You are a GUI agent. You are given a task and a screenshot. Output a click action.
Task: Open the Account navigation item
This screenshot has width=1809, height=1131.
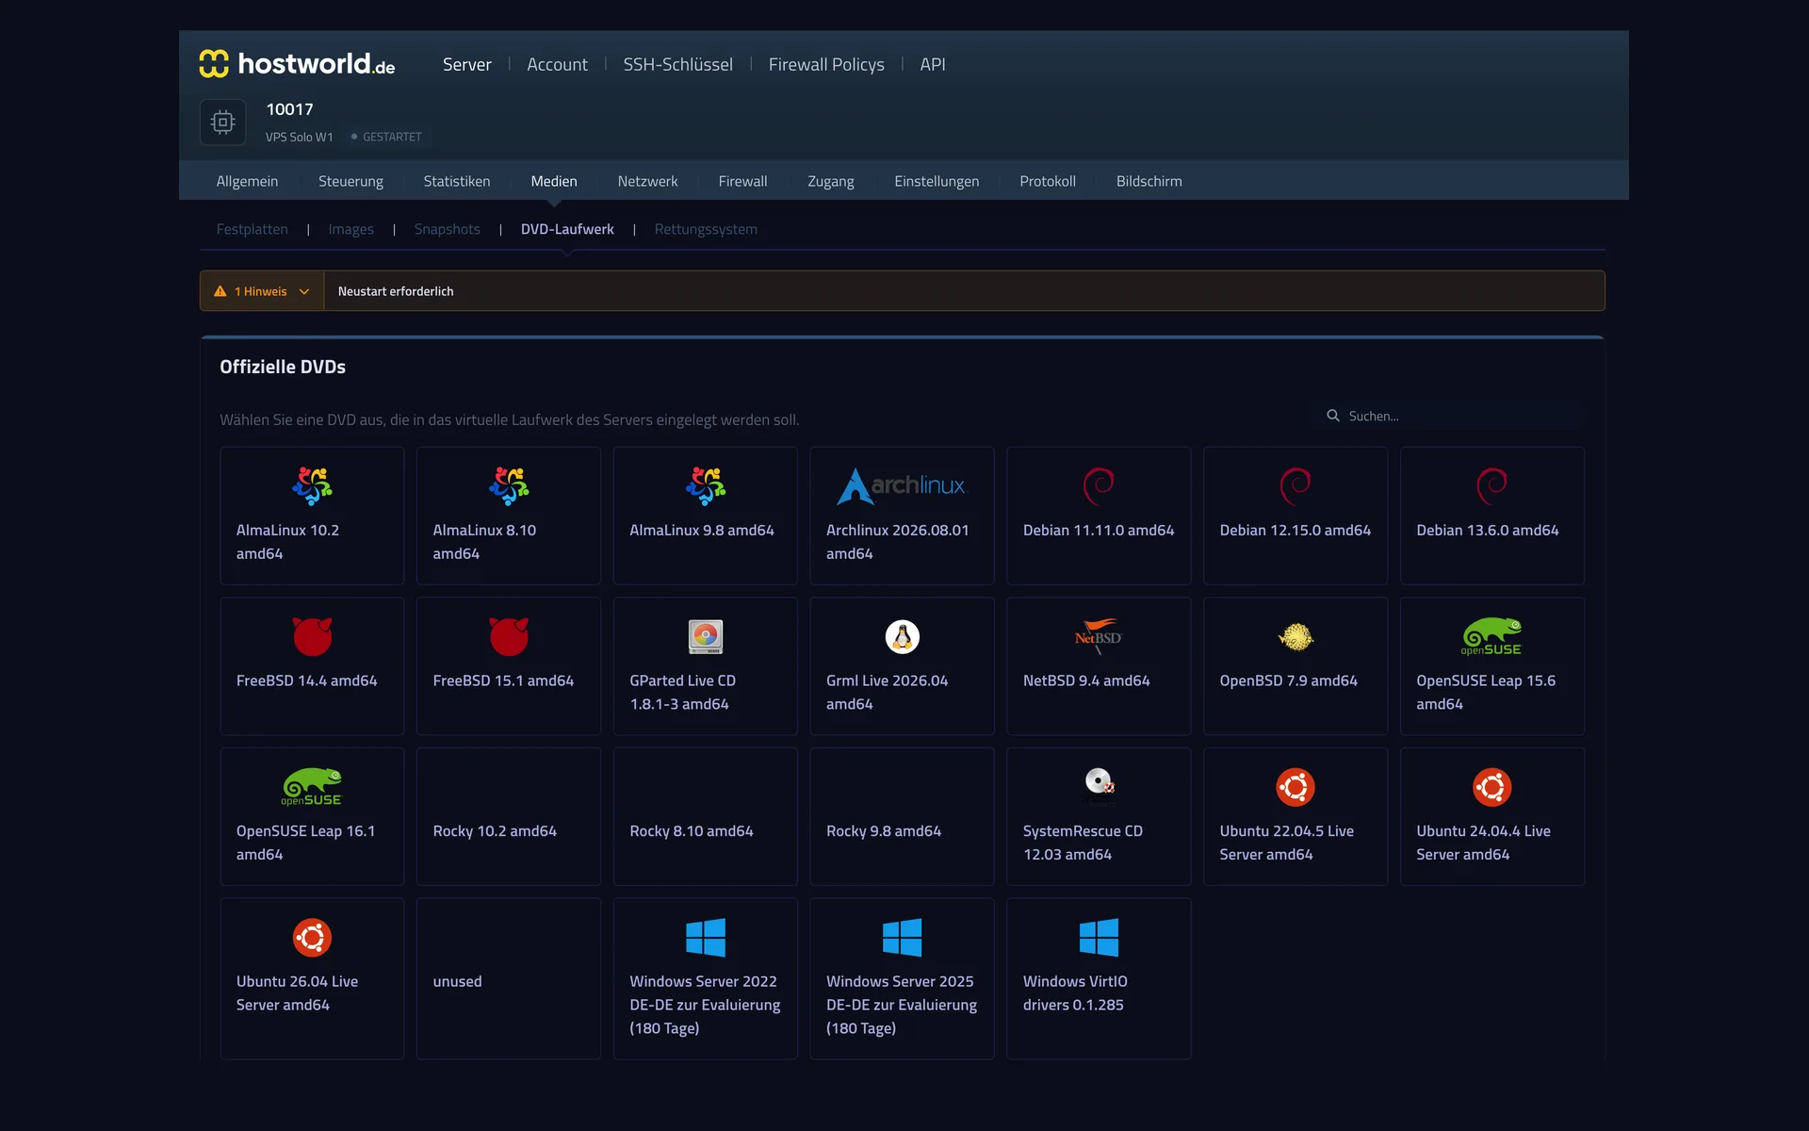pos(557,64)
